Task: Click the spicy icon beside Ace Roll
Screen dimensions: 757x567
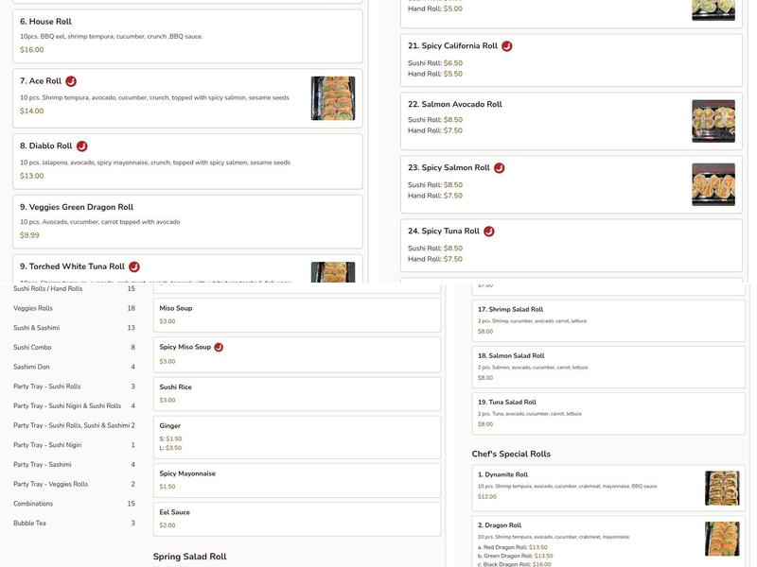Action: [x=71, y=81]
